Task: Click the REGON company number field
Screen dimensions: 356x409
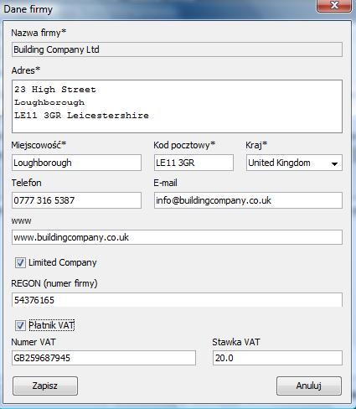Action: (177, 300)
